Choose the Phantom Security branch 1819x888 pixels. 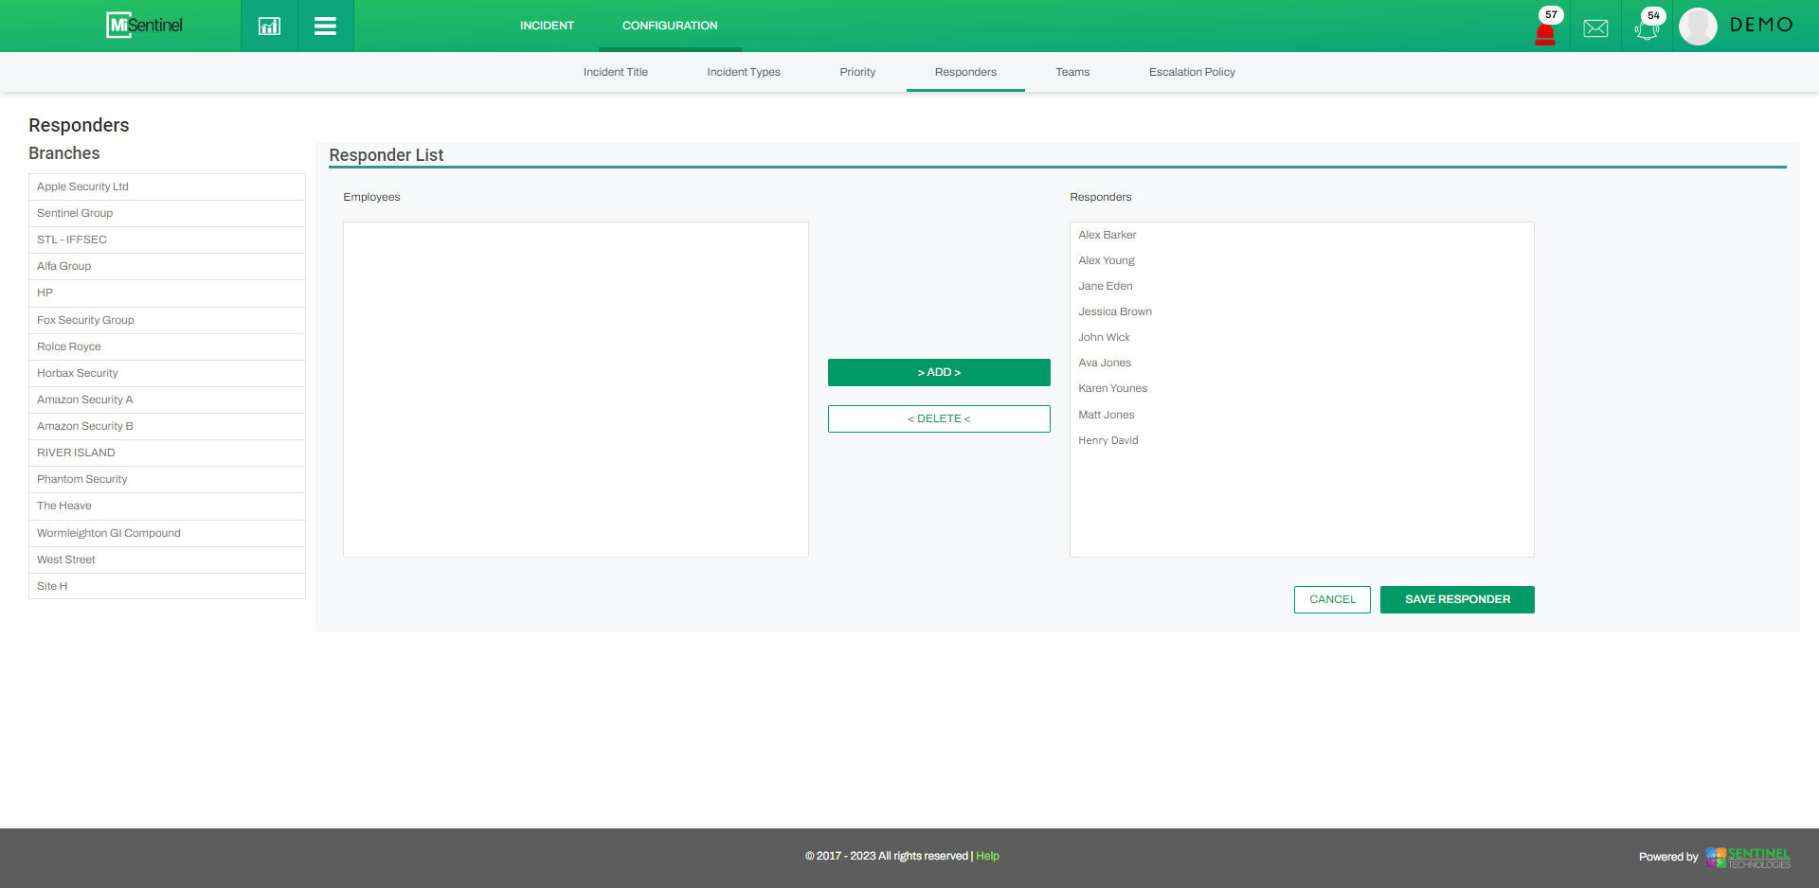click(81, 479)
